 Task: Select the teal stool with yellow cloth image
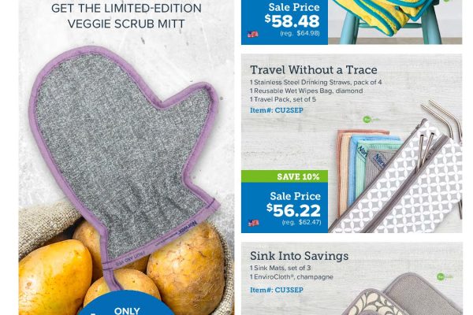click(395, 22)
